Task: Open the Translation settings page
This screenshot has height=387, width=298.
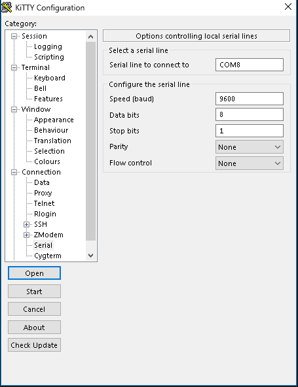Action: (x=52, y=141)
